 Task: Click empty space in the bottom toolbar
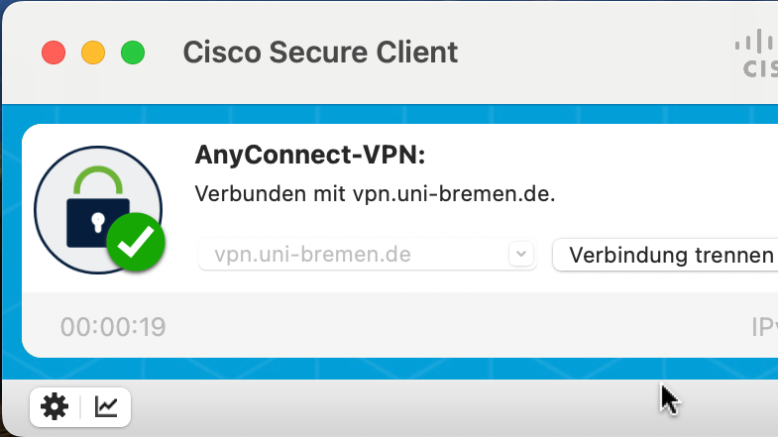[x=396, y=408]
